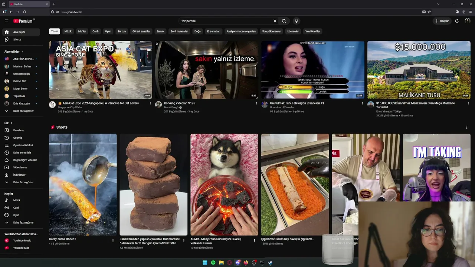Image resolution: width=475 pixels, height=267 pixels.
Task: Expand Daha fazla göster under İndirilenler
Action: tap(21, 182)
